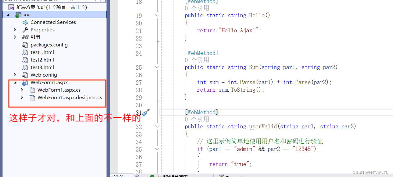The height and width of the screenshot is (177, 393).
Task: Fold the userValid method at line 32
Action: click(157, 126)
